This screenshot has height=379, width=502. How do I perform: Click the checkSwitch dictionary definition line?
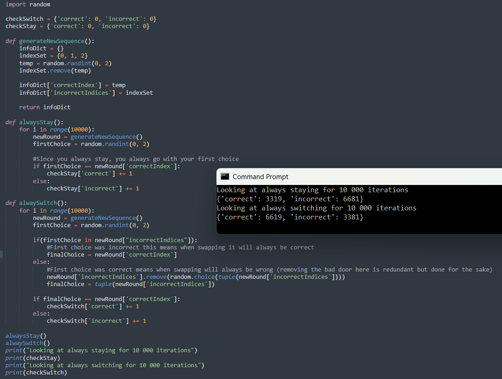(x=81, y=19)
